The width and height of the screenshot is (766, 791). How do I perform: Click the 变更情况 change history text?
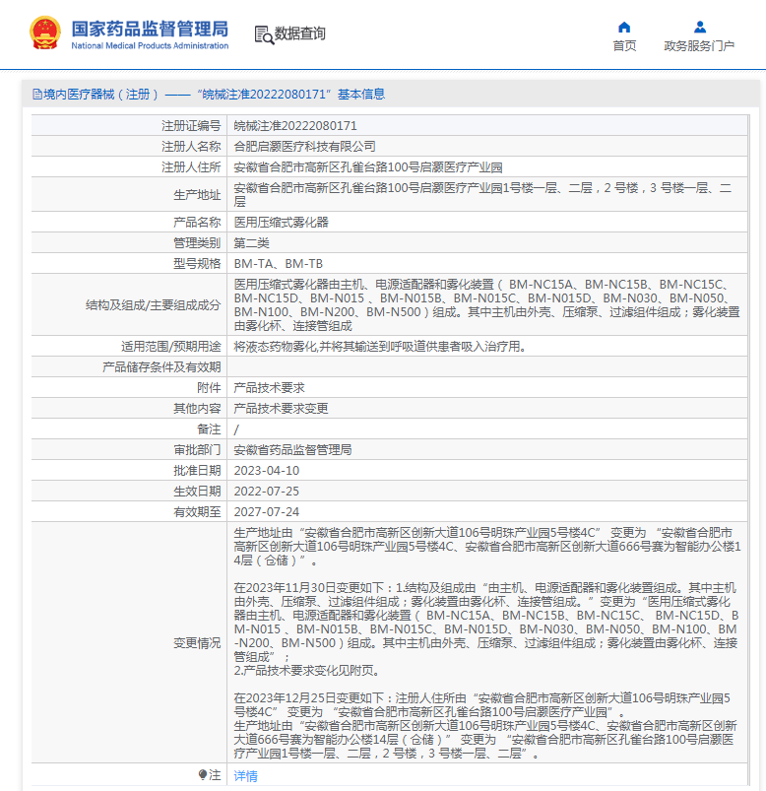[486, 642]
